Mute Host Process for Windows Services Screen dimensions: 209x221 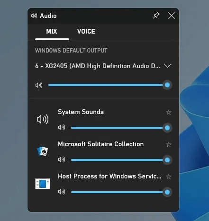click(x=62, y=192)
